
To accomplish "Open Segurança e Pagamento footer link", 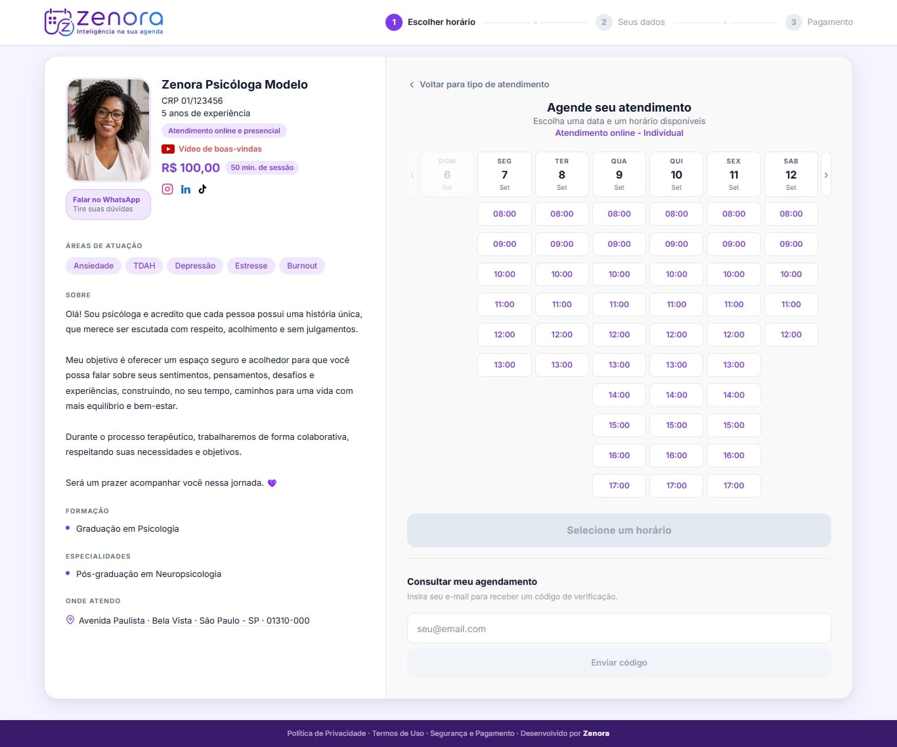I will (x=472, y=733).
